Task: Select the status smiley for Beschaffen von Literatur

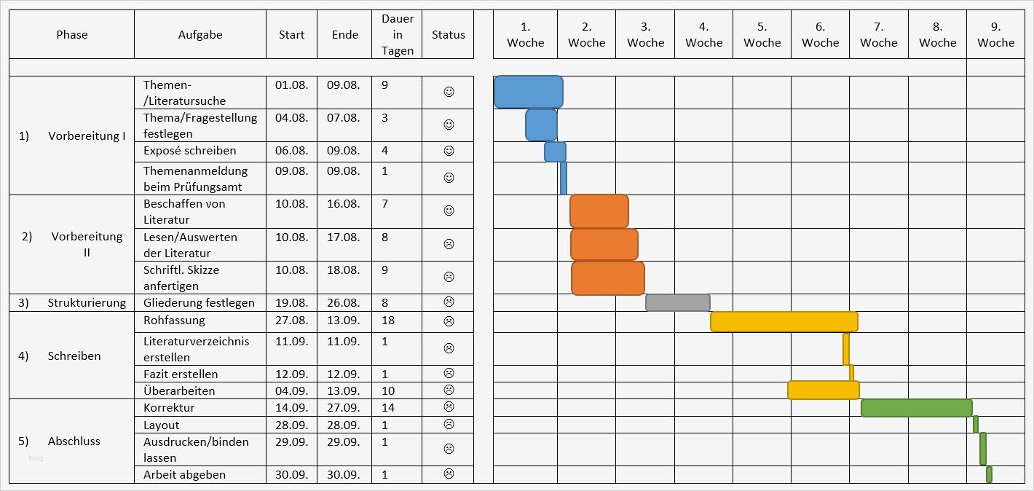Action: click(449, 211)
